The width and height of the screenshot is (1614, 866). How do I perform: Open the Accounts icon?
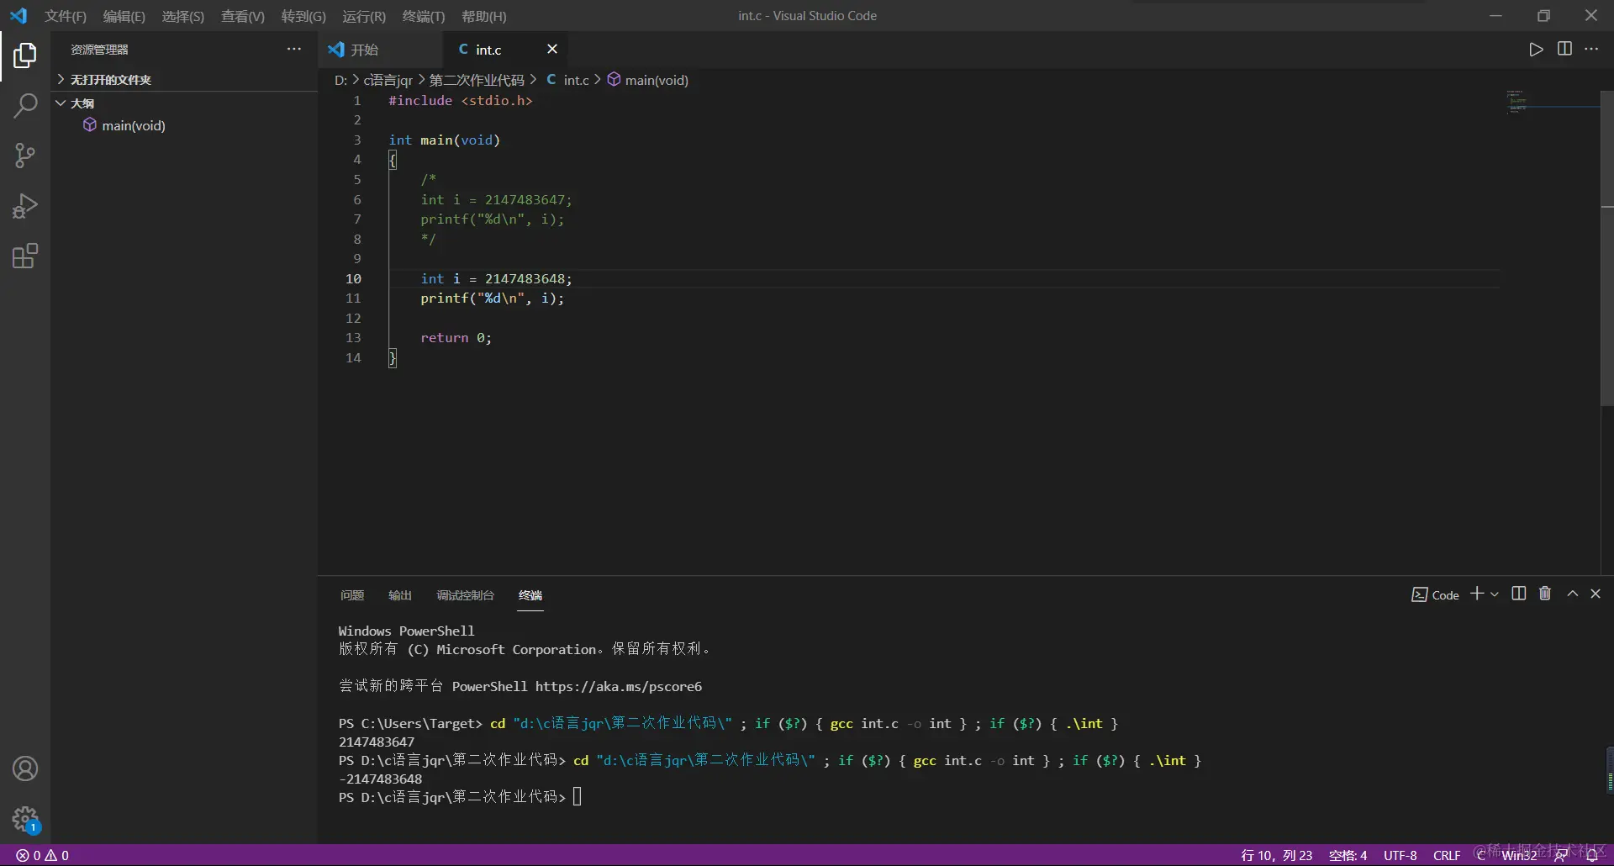pyautogui.click(x=25, y=768)
